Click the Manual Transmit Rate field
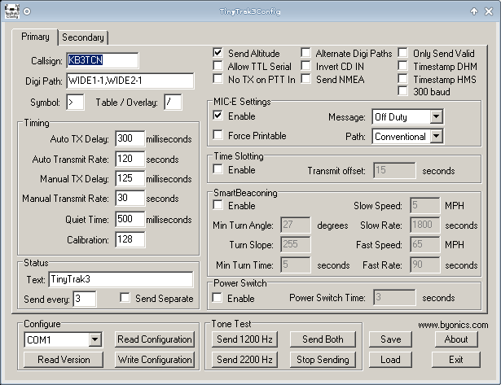This screenshot has height=385, width=501. 130,198
